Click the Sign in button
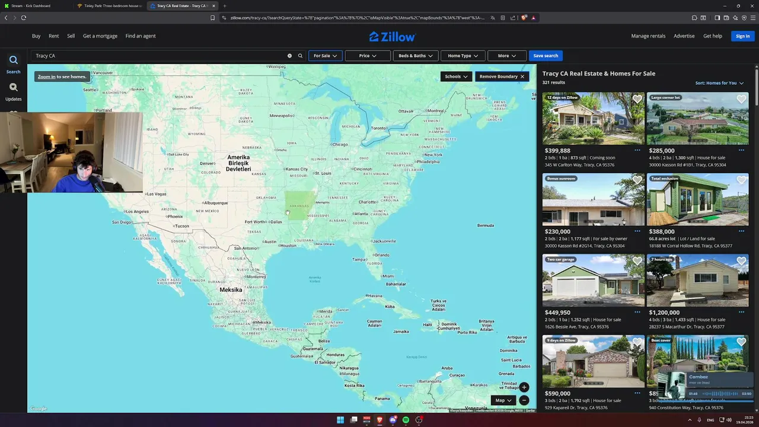 pyautogui.click(x=742, y=36)
